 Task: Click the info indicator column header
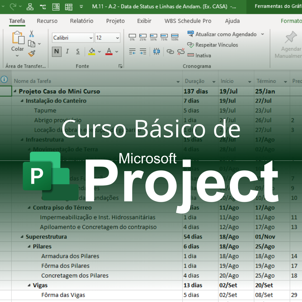click(4, 79)
